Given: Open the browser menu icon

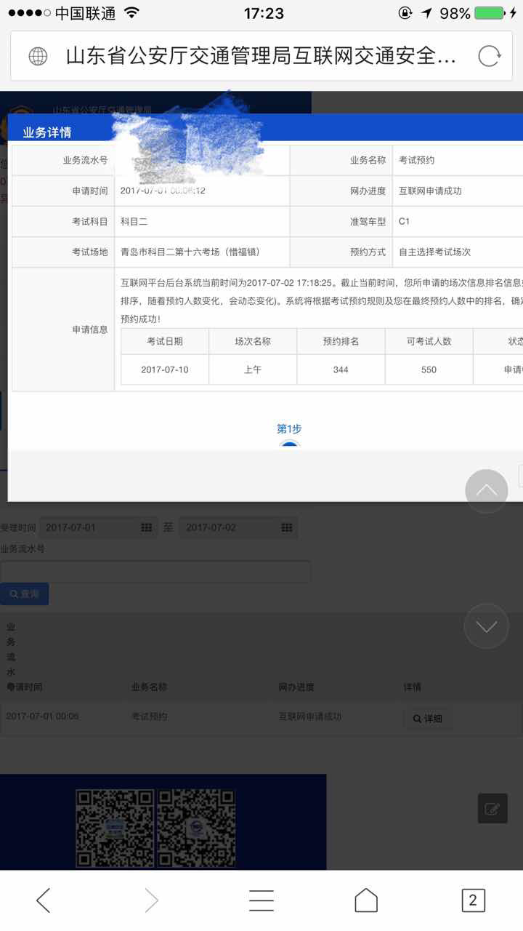Looking at the screenshot, I should (x=261, y=900).
